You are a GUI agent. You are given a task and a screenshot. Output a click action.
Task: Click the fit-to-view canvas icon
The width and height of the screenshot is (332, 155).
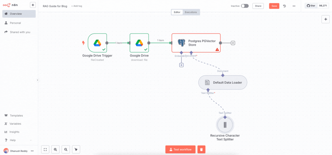45,150
